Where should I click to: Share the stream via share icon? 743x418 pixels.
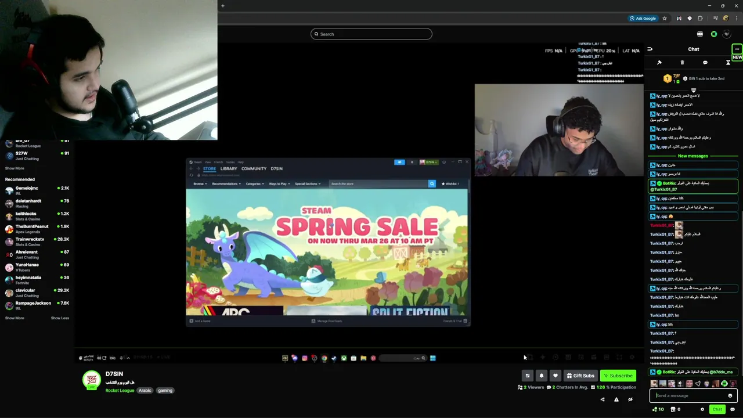pos(603,399)
